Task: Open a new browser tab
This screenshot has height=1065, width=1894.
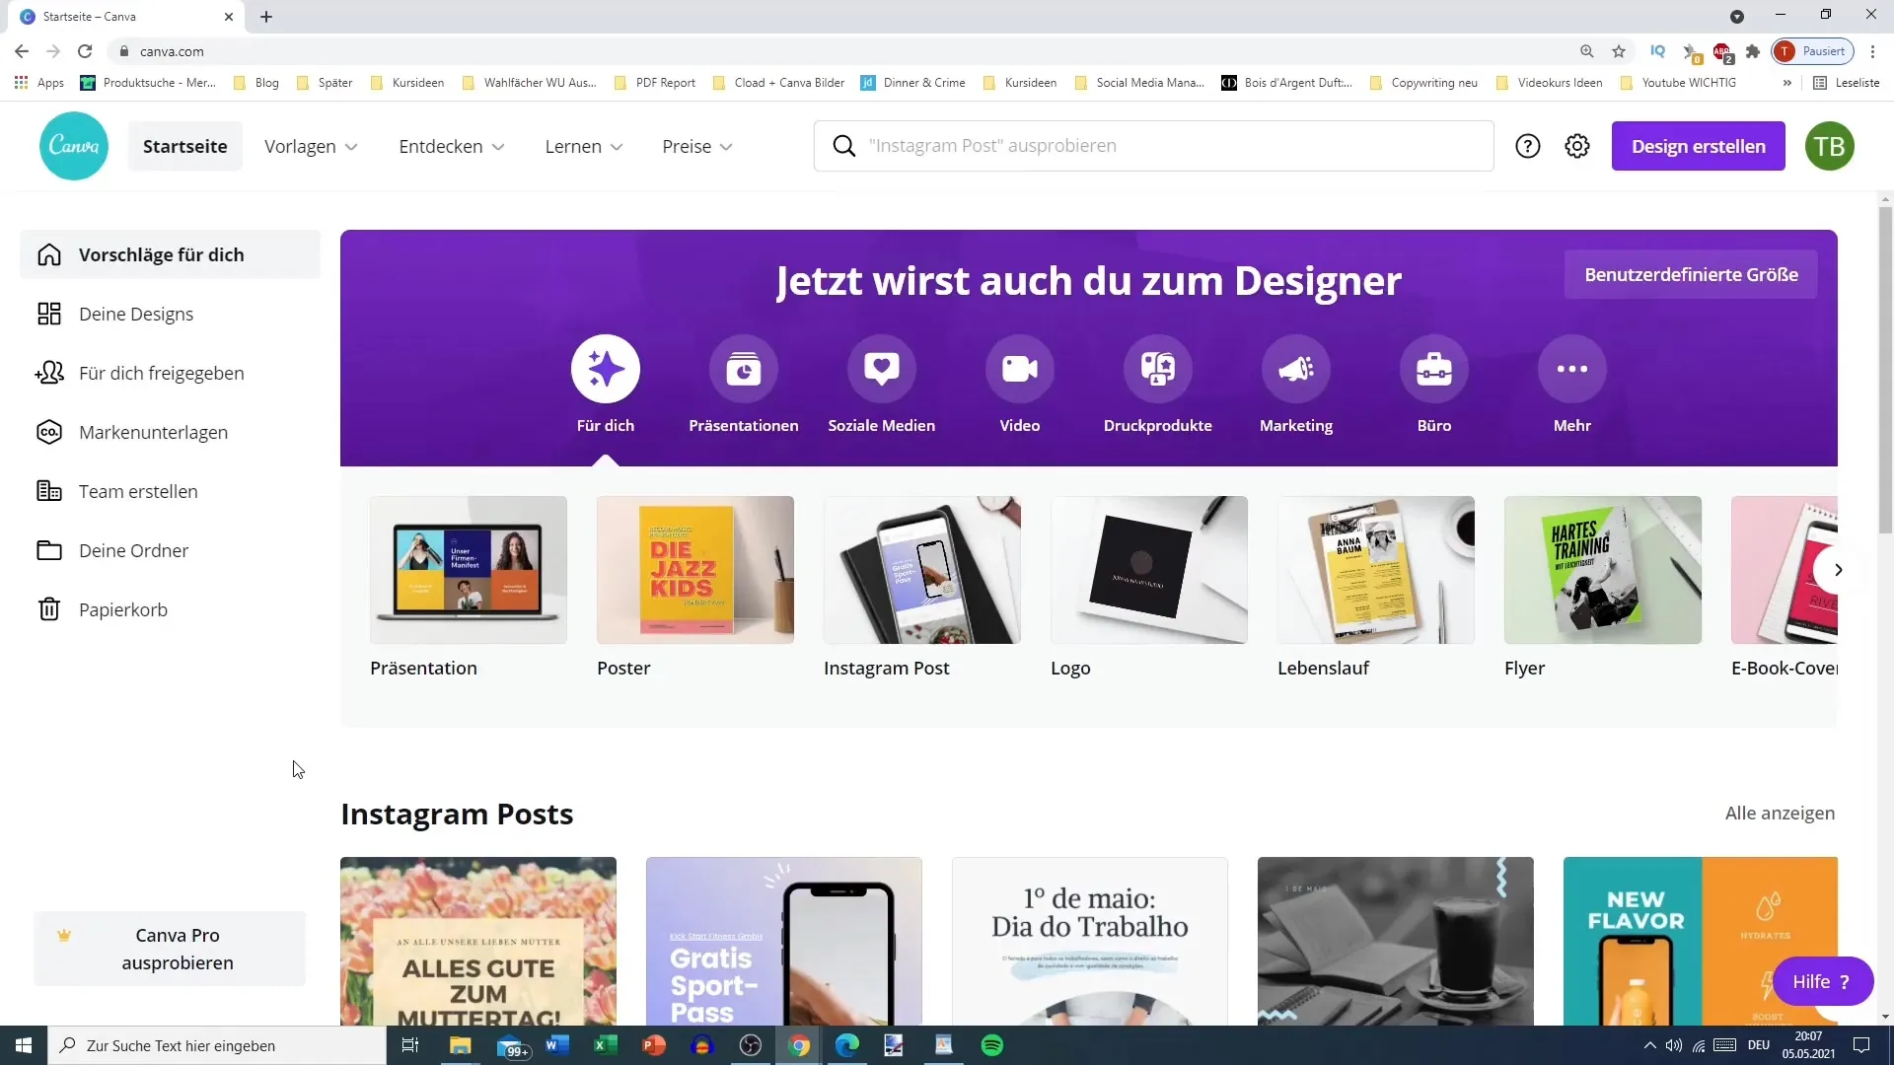Action: click(x=266, y=17)
